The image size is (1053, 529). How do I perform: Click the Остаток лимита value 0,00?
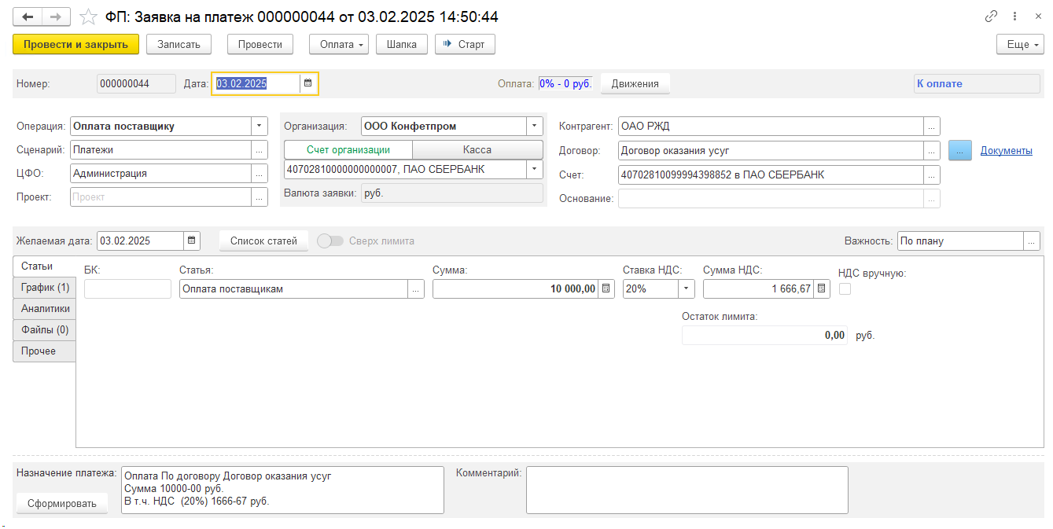(766, 335)
